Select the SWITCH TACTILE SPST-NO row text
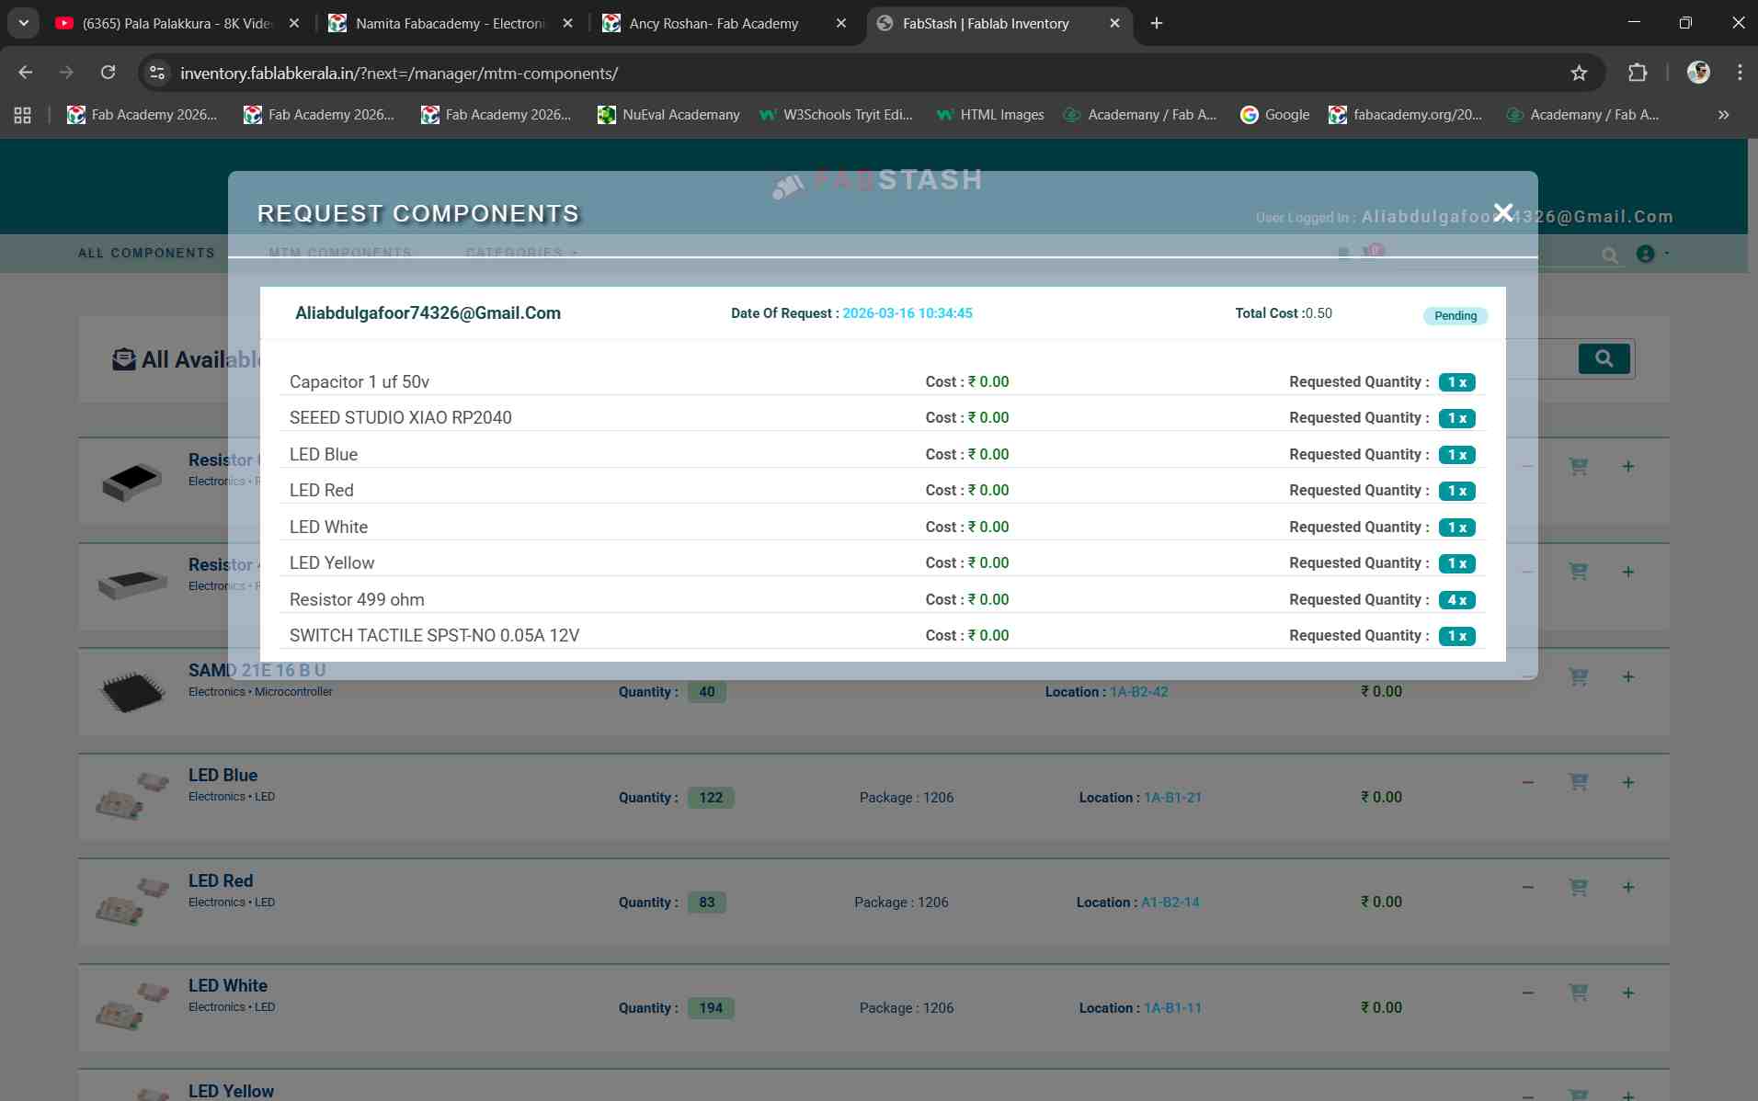1758x1101 pixels. coord(434,635)
